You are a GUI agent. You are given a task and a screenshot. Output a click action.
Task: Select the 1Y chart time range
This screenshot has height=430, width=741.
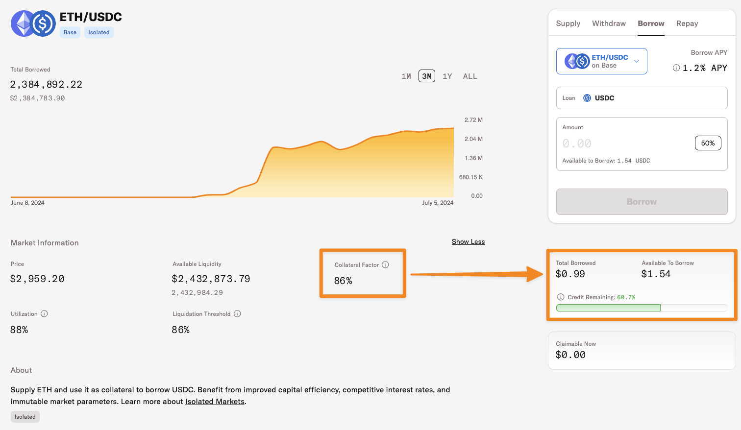pyautogui.click(x=447, y=76)
